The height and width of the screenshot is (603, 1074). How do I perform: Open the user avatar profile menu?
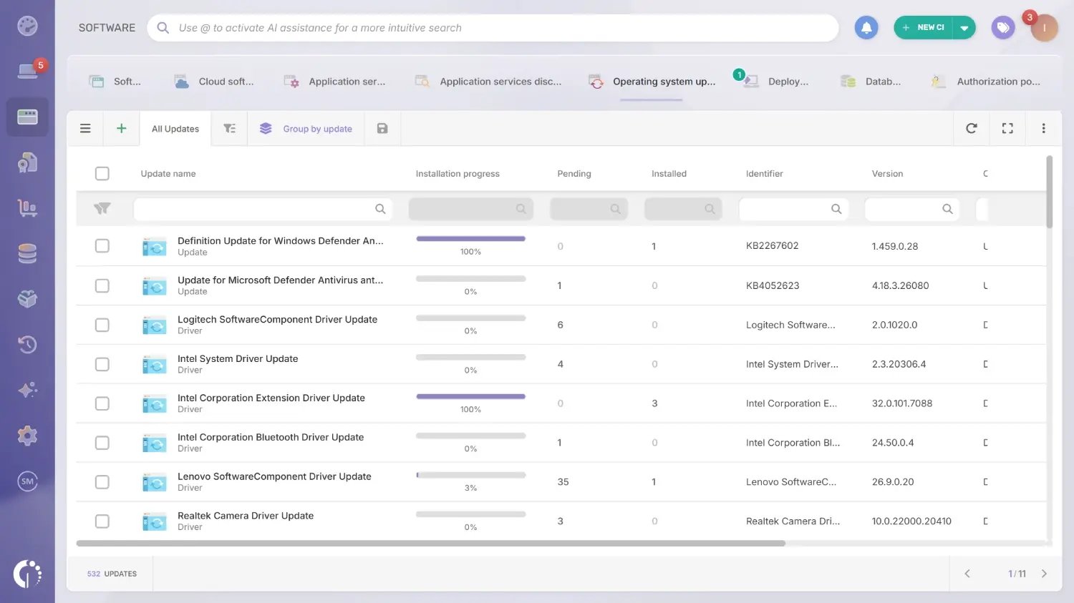(x=1045, y=28)
